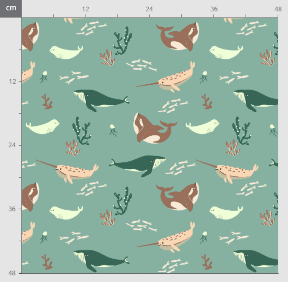Image resolution: width=288 pixels, height=282 pixels.
Task: Click the 24 mark on the top ruler
Action: [x=149, y=9]
